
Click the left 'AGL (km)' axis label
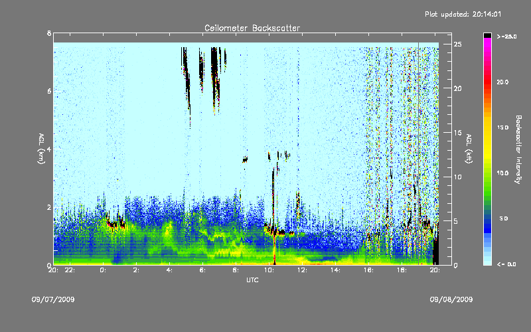coord(41,149)
